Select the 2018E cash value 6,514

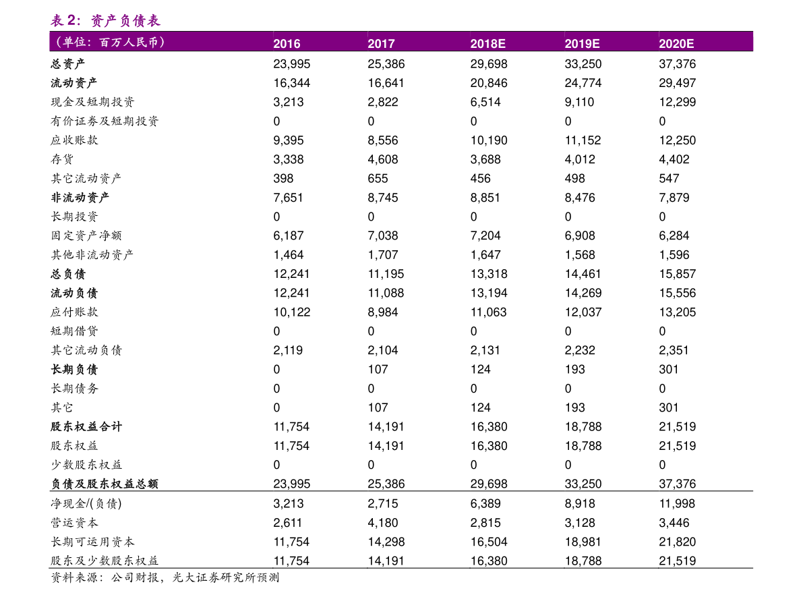click(485, 102)
